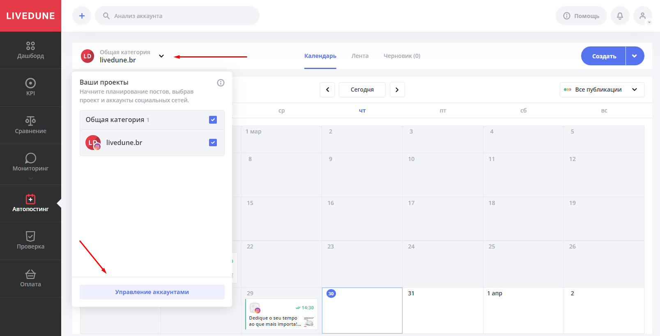Click the blue plus add button

82,16
